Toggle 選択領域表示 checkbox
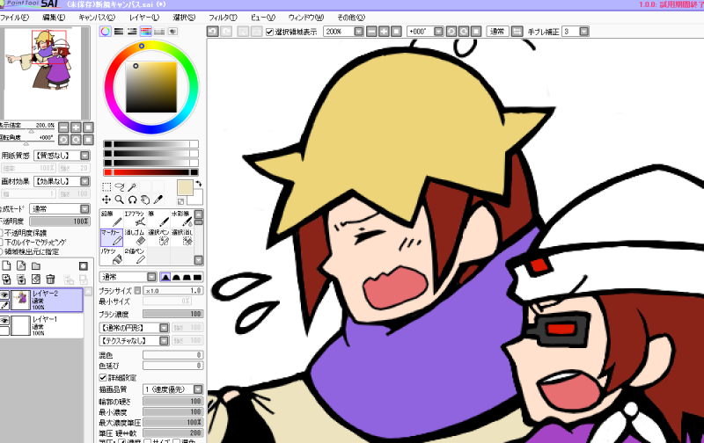704x443 pixels. coord(270,32)
